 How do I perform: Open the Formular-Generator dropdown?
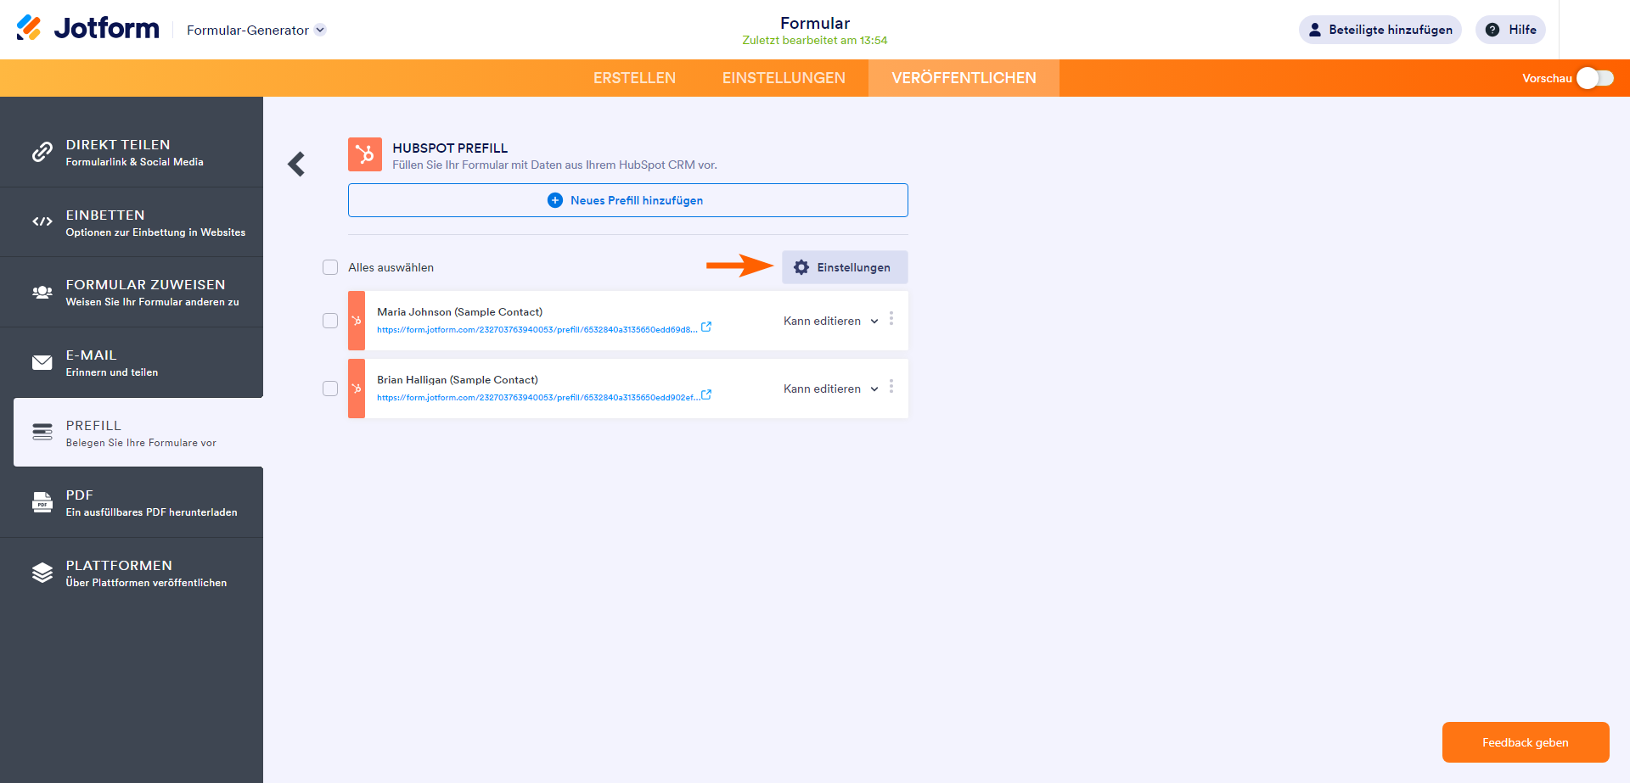coord(256,30)
